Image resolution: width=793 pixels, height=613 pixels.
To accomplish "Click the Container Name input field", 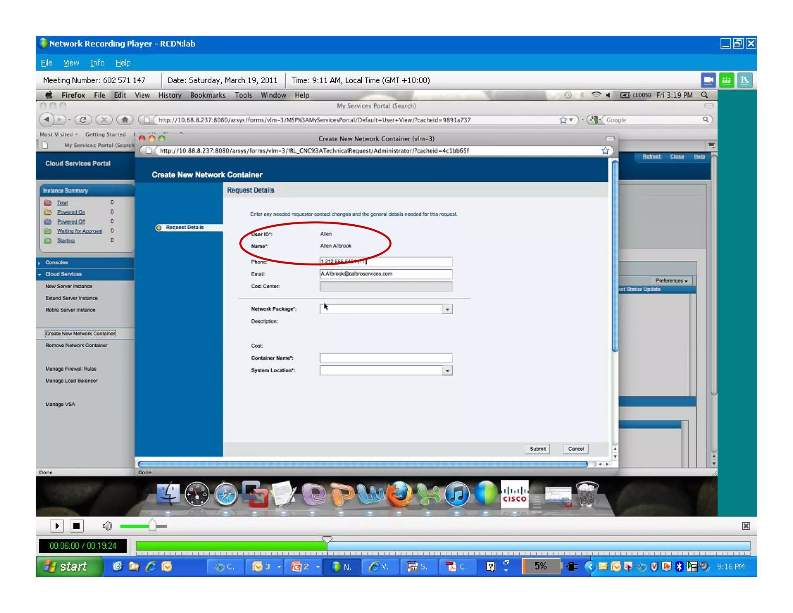I will click(386, 358).
